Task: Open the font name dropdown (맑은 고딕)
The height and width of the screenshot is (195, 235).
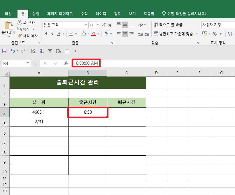Action: 86,25
